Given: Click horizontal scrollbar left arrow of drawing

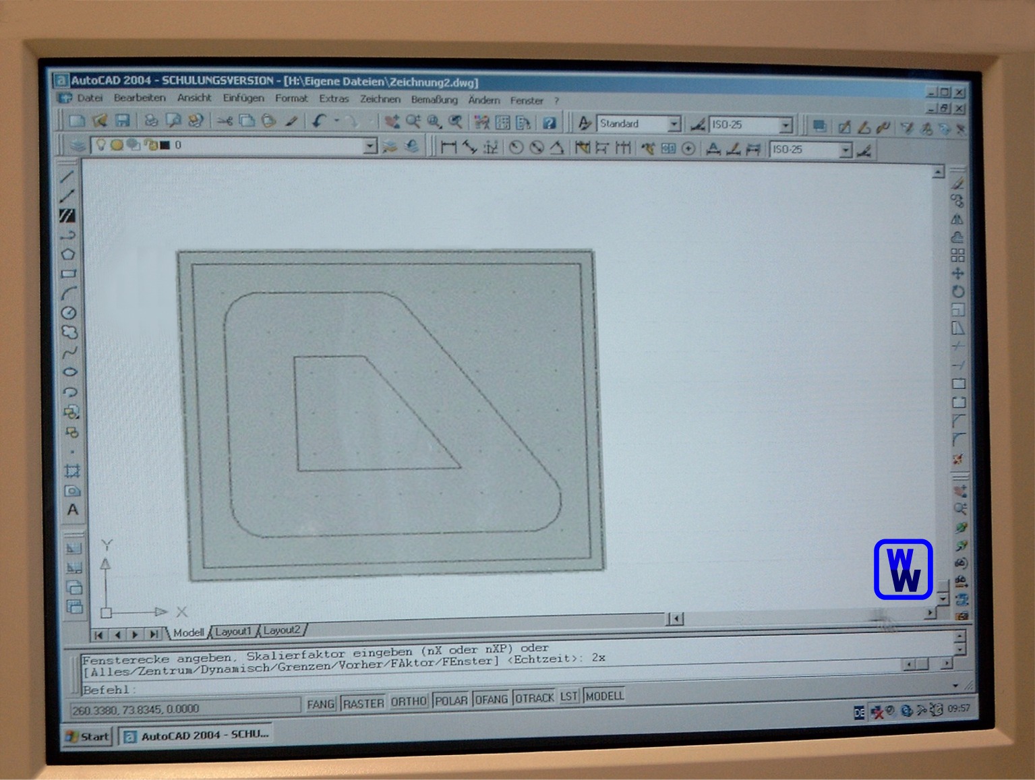Looking at the screenshot, I should coord(675,618).
